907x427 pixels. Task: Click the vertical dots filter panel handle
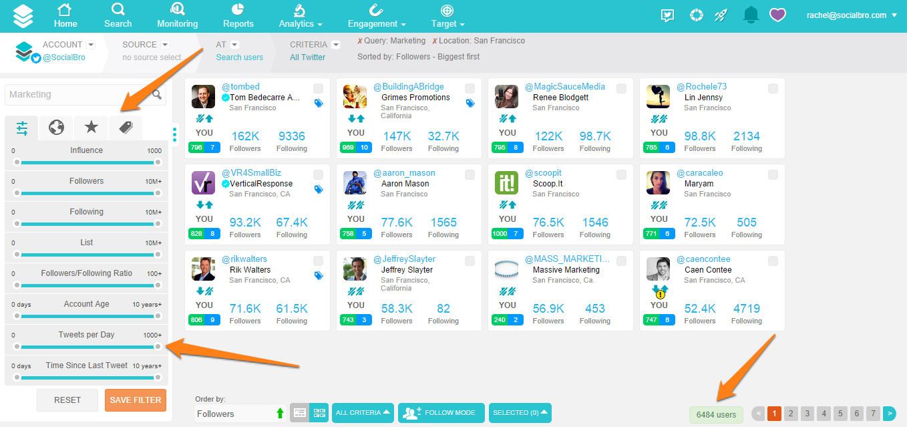(x=175, y=134)
